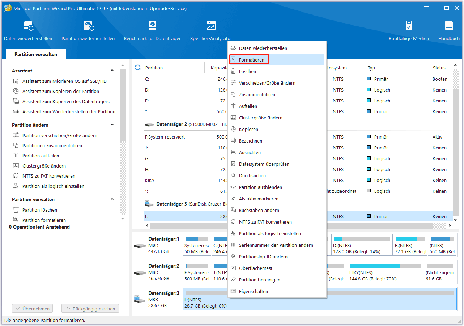Launch Benchmark für Datenträger tool

(x=152, y=31)
